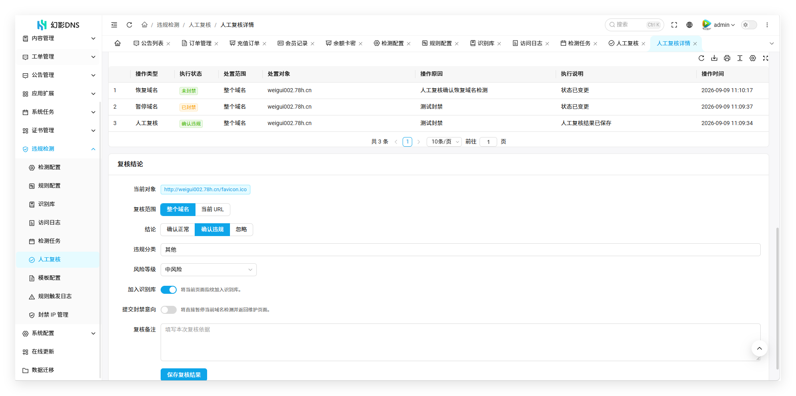Open the favicon.ico URL link

coord(206,190)
